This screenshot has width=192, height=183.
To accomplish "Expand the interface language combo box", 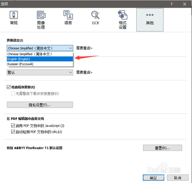I will click(x=40, y=48).
